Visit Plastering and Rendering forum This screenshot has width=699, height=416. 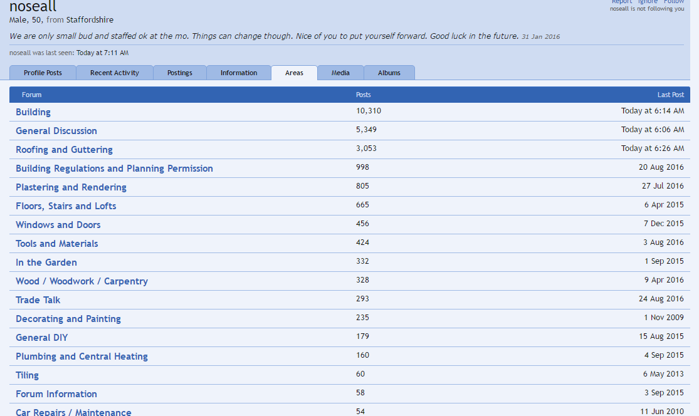(71, 187)
